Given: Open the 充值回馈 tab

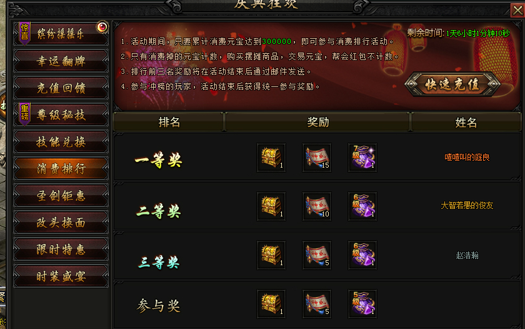Looking at the screenshot, I should coord(61,88).
